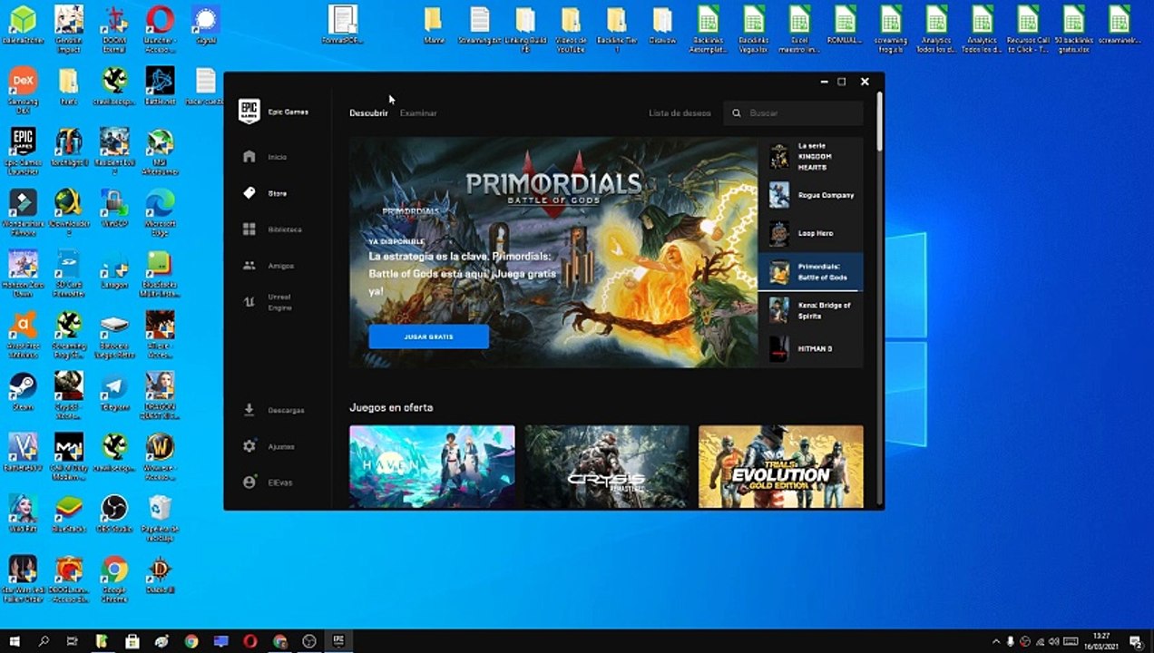The width and height of the screenshot is (1154, 653).
Task: Open Ajustes gear icon
Action: pos(249,446)
